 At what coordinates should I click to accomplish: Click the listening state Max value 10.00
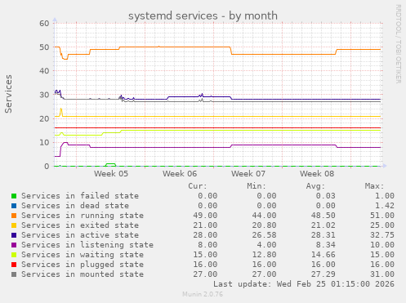[382, 245]
